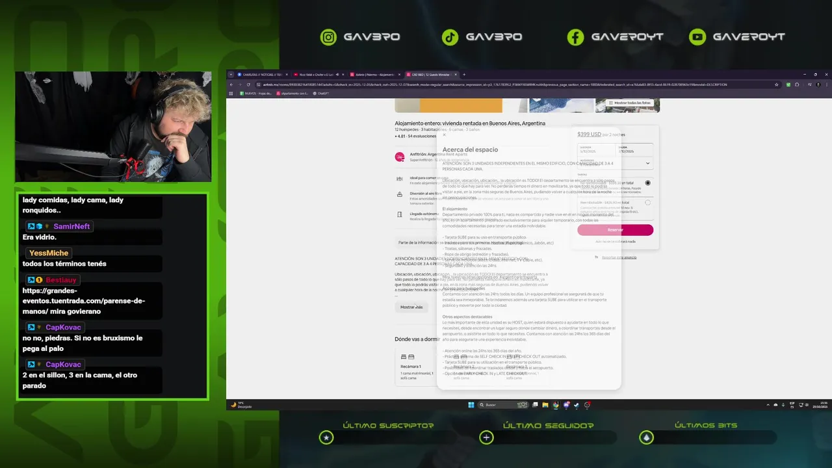Show hidden system tray icons
This screenshot has width=832, height=468.
768,405
